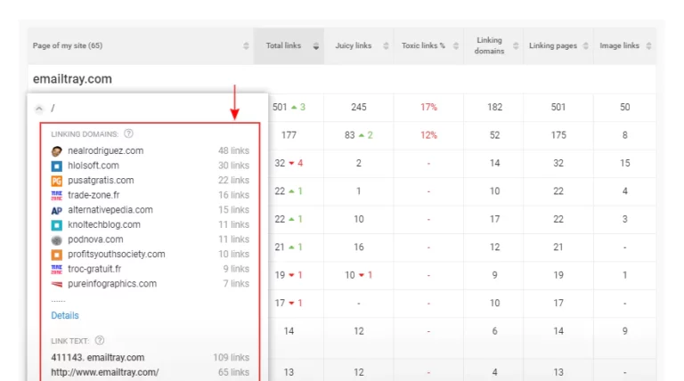Click Juicy links value 245
684x381 pixels.
click(x=359, y=107)
